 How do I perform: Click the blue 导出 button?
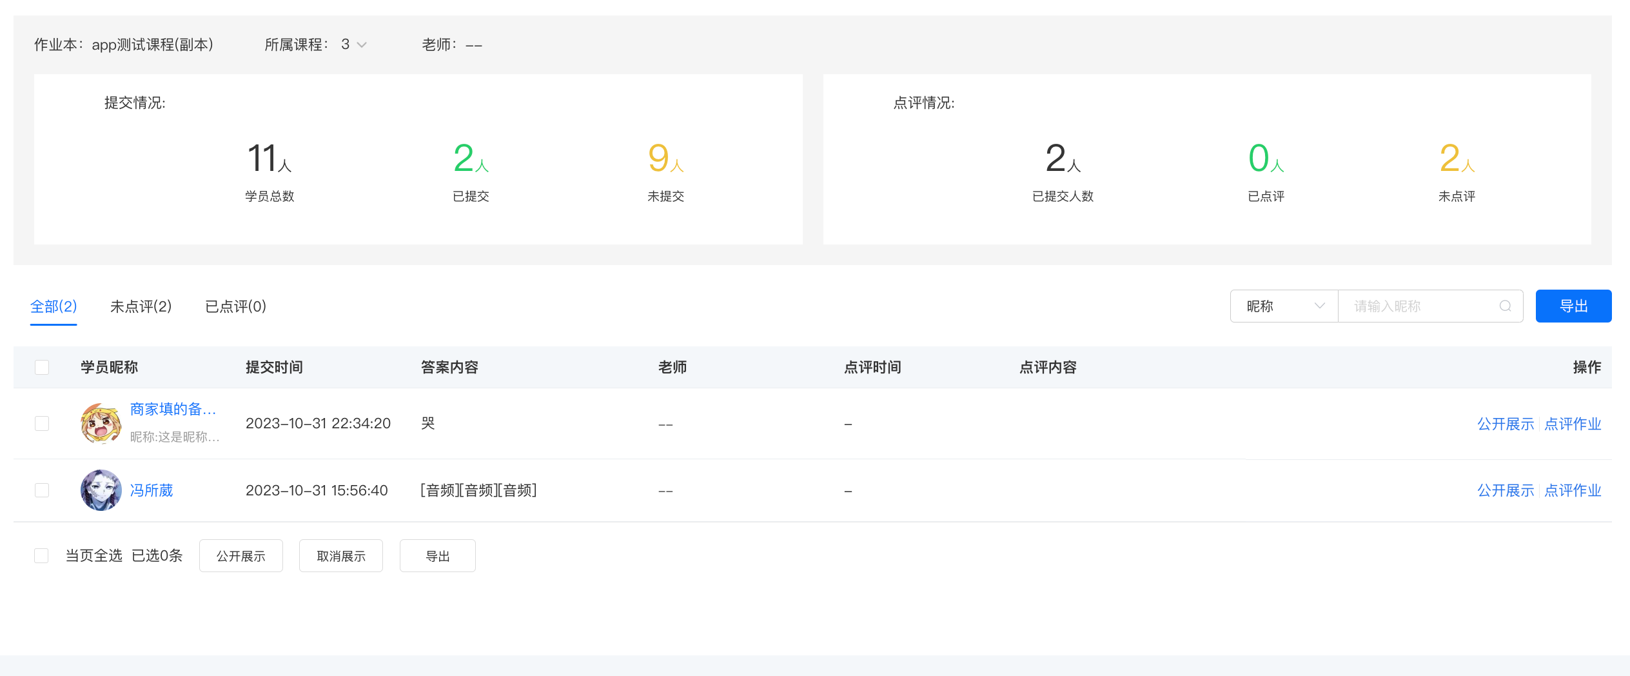pos(1573,306)
